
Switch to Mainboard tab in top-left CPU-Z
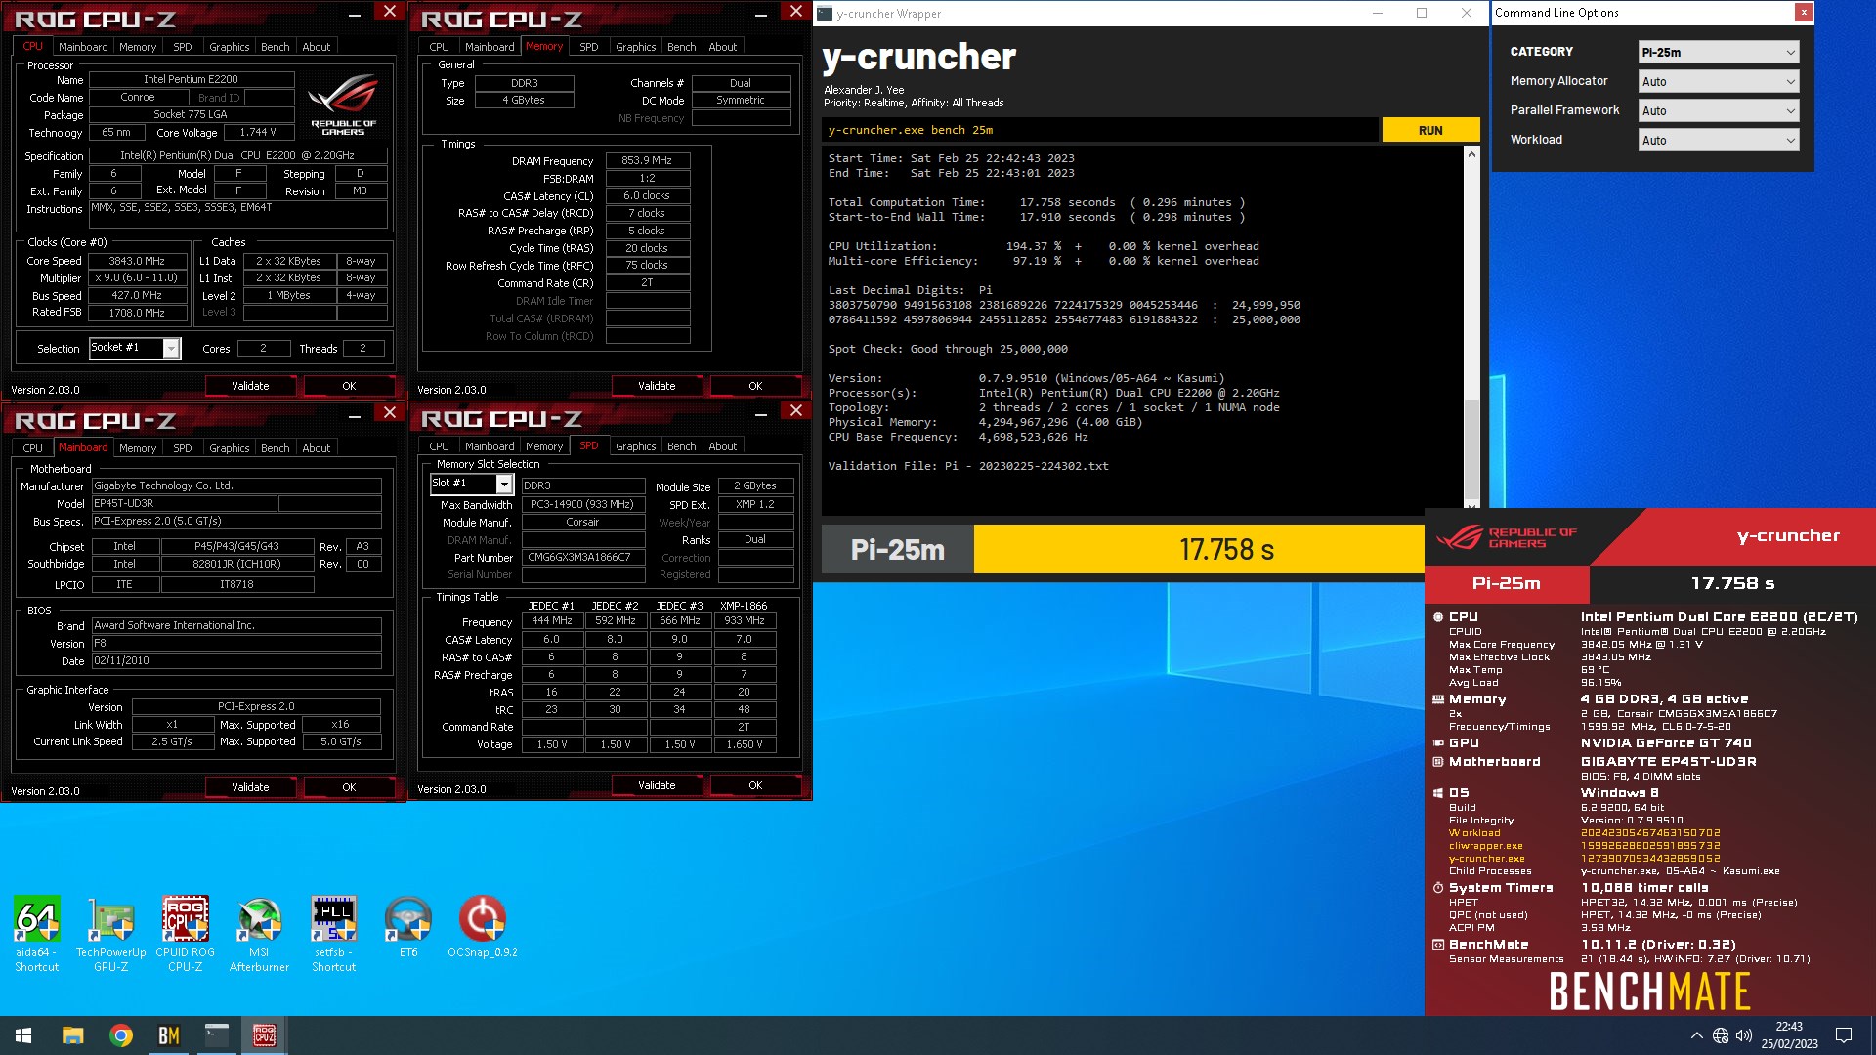[83, 47]
